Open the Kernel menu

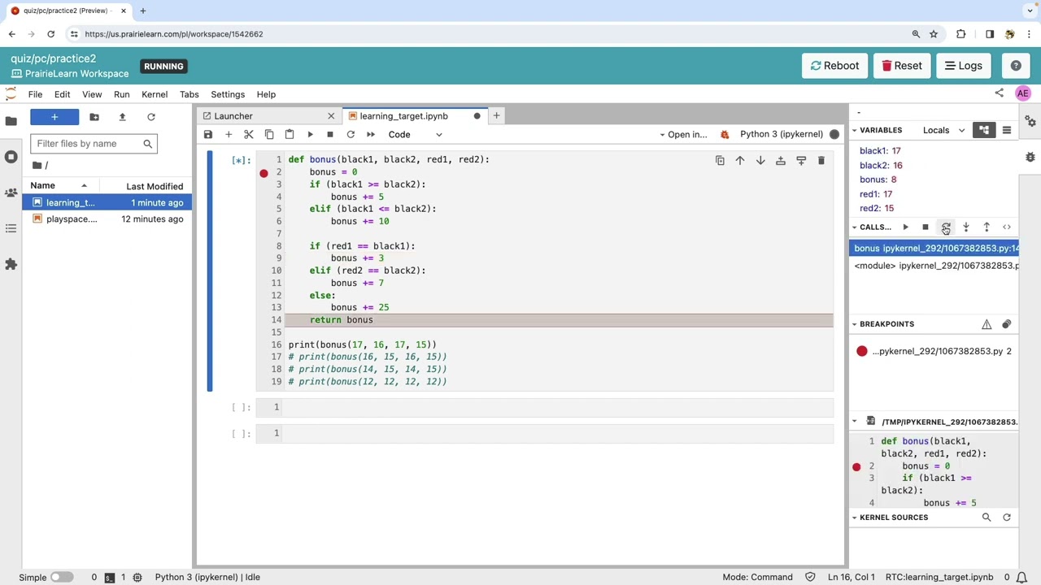point(155,94)
